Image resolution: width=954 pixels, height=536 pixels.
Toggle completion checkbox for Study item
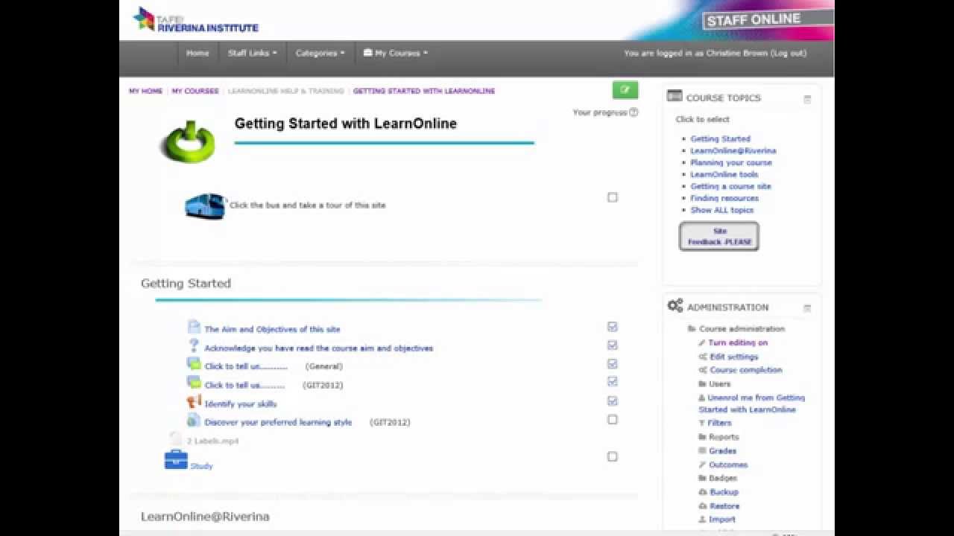[x=612, y=457]
